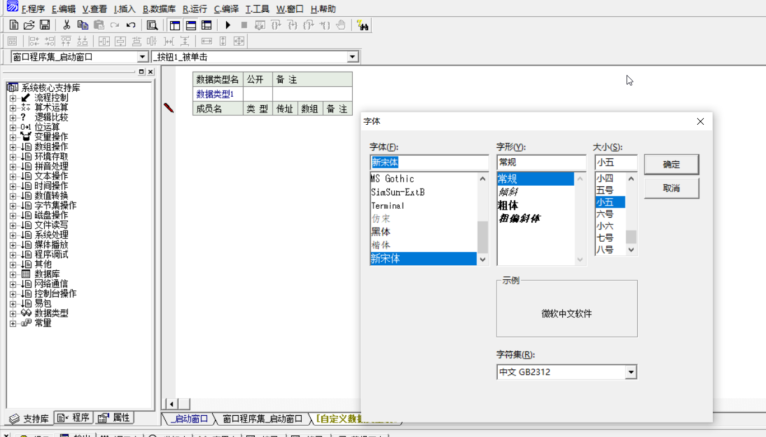Click the second window layout icon
The height and width of the screenshot is (437, 766).
tap(191, 25)
